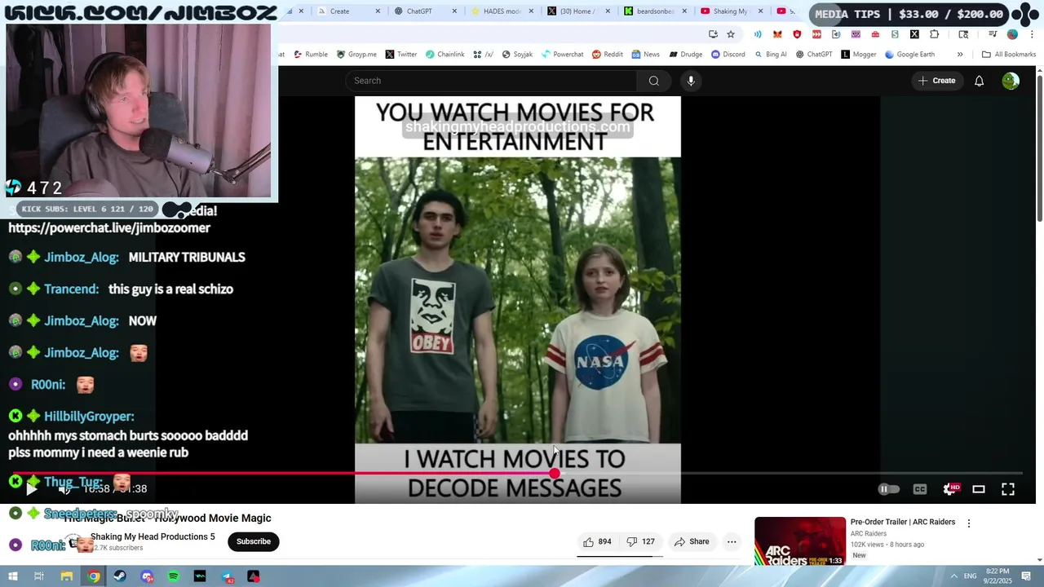Screen dimensions: 1044x587
Task: Open the Soyjak bookmark
Action: coord(517,55)
